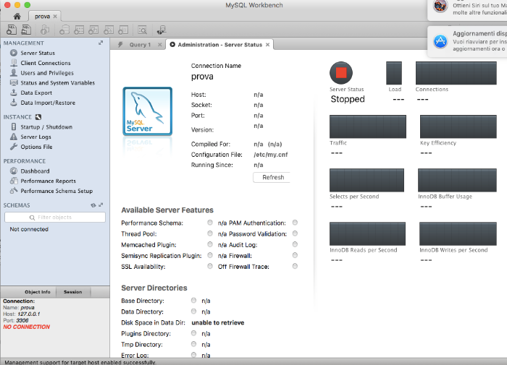Viewport: 507px width, 365px height.
Task: Create new table toolbar icon
Action: pyautogui.click(x=79, y=30)
